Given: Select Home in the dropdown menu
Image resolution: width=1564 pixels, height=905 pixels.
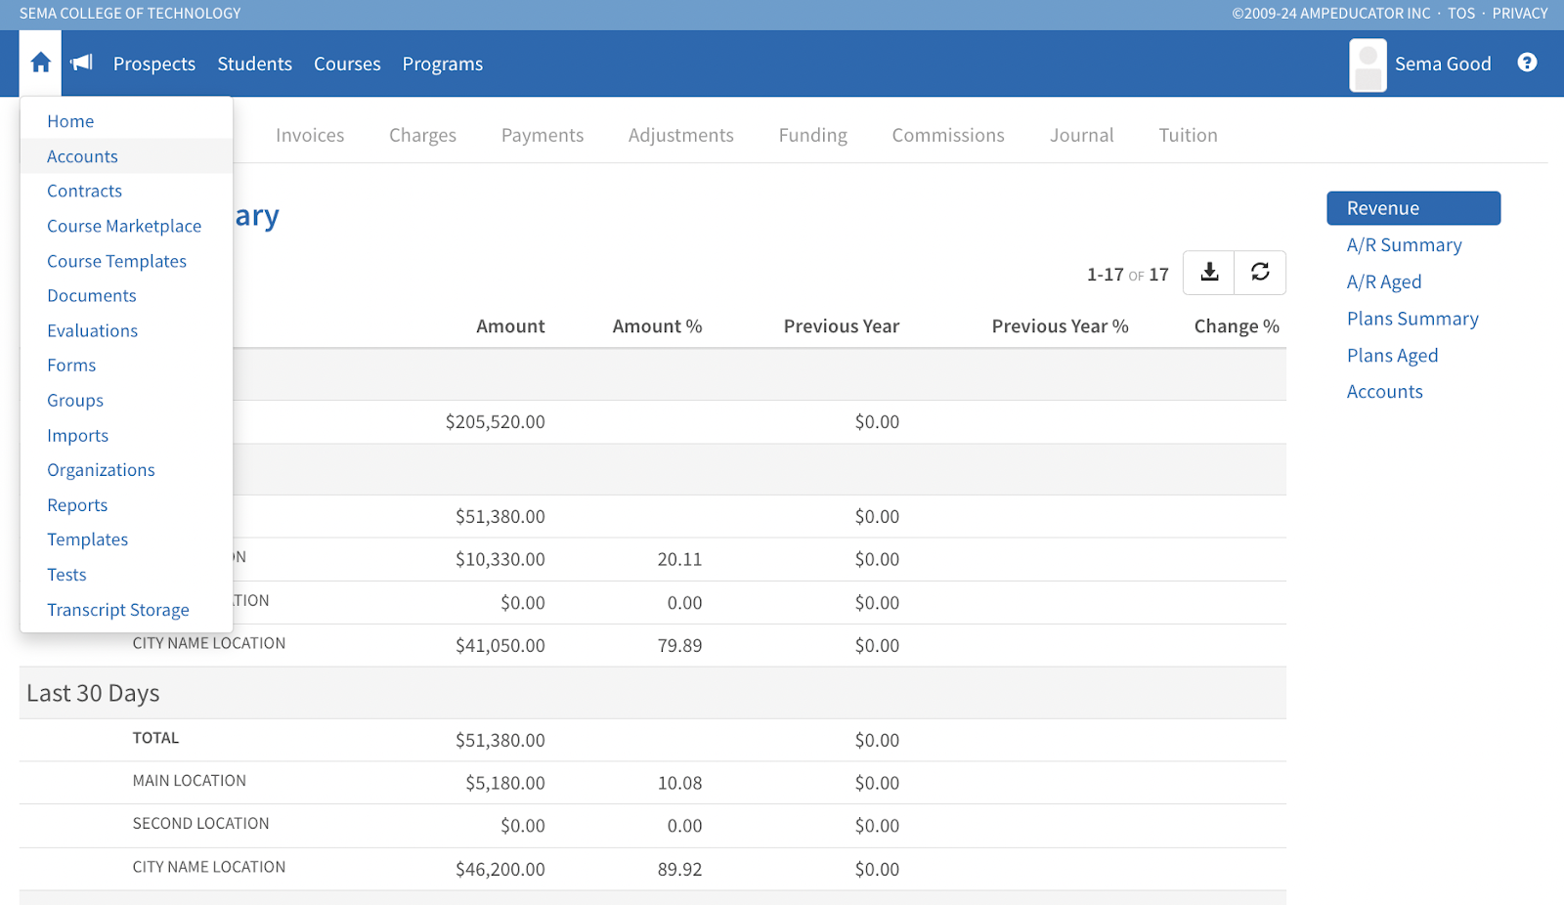Looking at the screenshot, I should (x=126, y=121).
